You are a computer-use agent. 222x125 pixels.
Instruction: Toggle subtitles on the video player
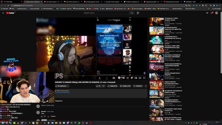click(128, 78)
